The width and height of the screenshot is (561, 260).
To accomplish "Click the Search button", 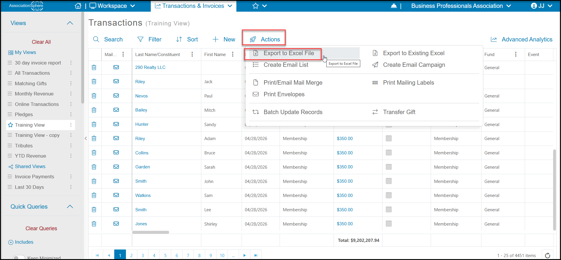I will pos(108,39).
